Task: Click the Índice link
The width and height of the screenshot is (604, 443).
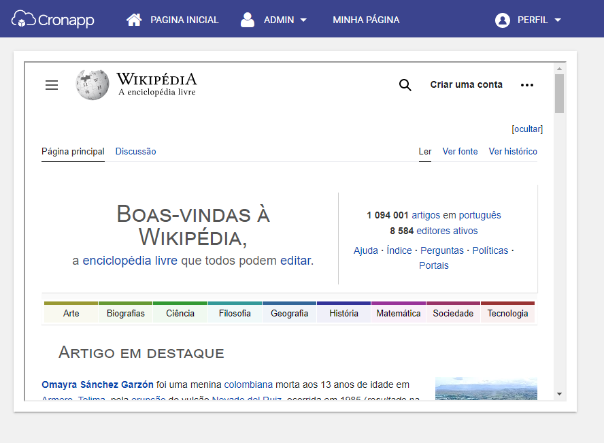Action: click(x=399, y=250)
